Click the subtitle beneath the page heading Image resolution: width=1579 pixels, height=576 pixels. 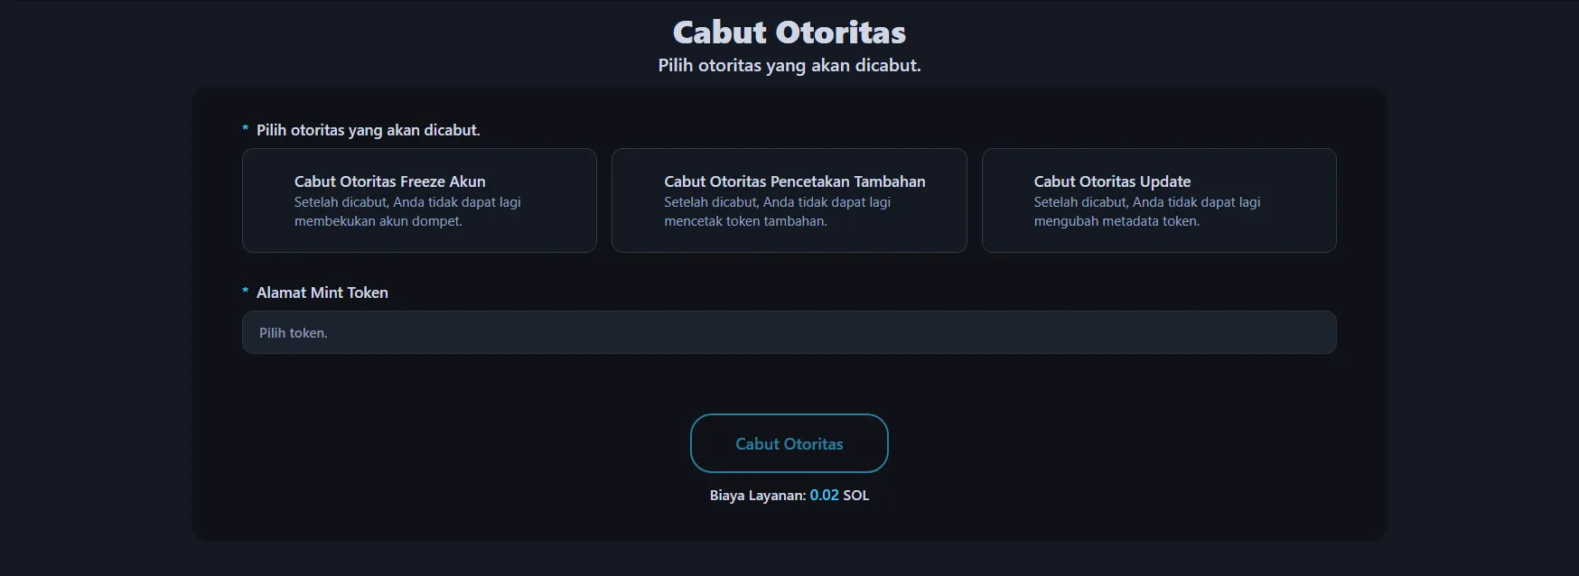coord(789,65)
